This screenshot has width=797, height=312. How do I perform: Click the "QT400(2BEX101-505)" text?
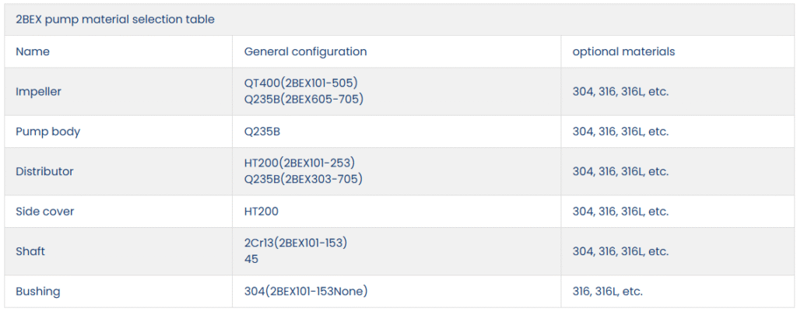[300, 82]
